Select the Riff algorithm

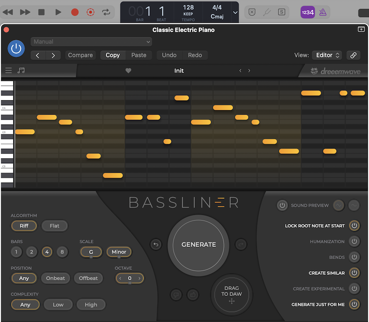pos(24,226)
